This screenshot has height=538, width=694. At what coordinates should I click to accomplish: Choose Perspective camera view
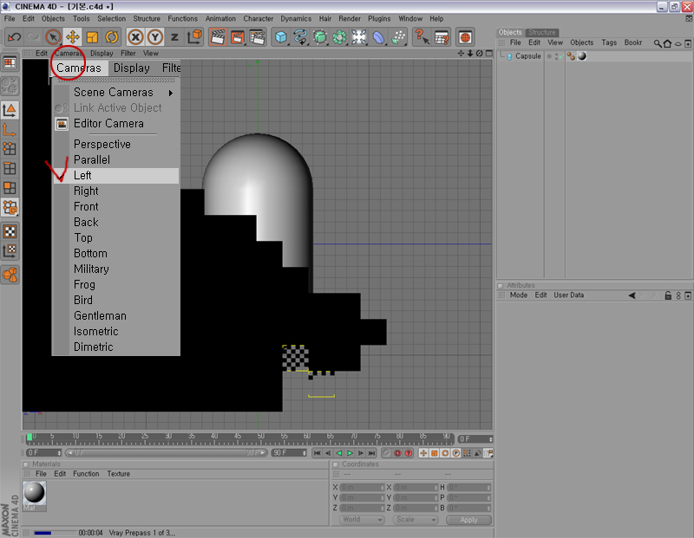click(116, 144)
